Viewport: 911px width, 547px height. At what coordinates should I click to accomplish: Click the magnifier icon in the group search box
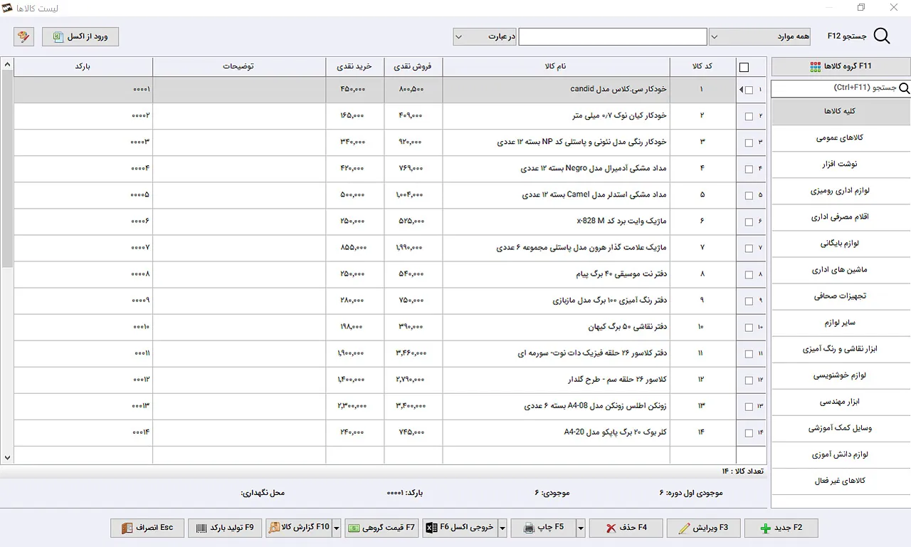pyautogui.click(x=905, y=88)
